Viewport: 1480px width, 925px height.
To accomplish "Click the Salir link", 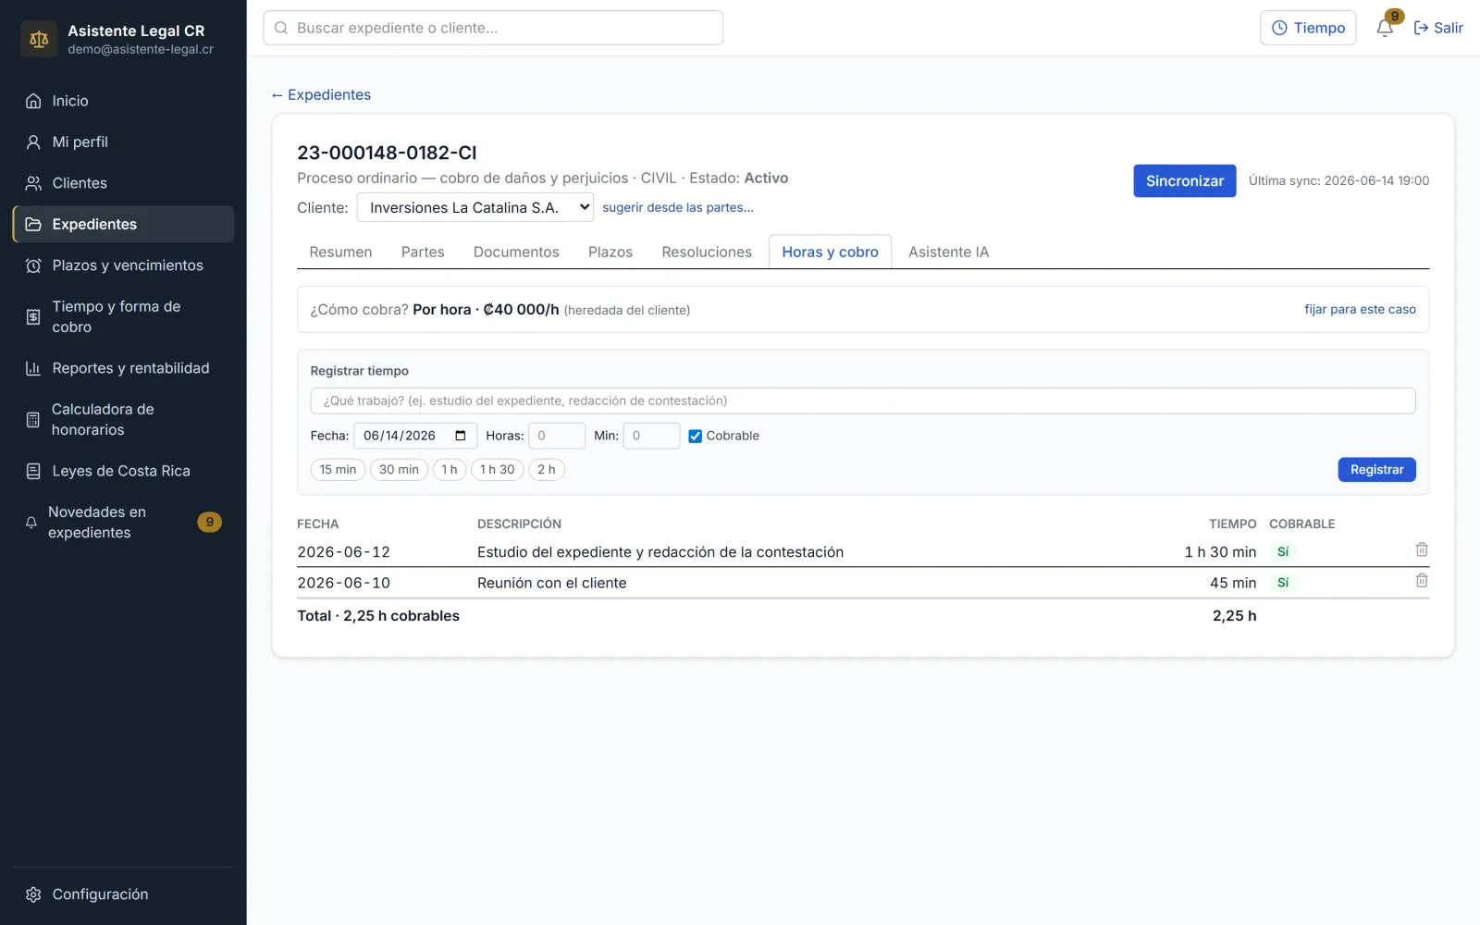I will click(x=1438, y=28).
